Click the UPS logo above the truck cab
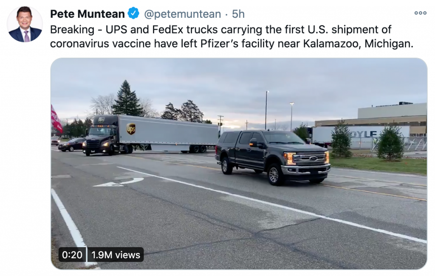This screenshot has height=276, width=435. [102, 120]
